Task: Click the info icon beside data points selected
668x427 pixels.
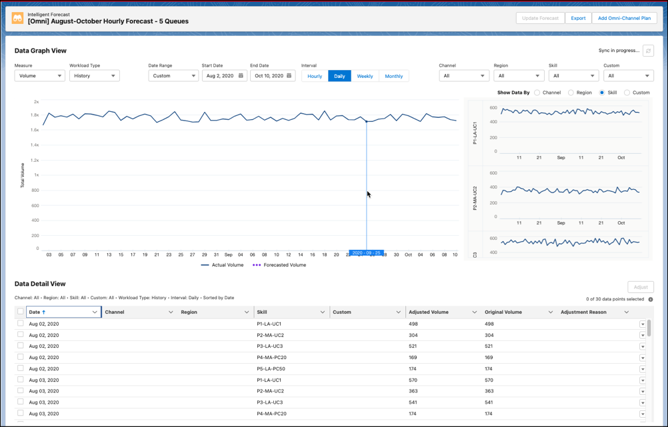Action: pyautogui.click(x=651, y=299)
